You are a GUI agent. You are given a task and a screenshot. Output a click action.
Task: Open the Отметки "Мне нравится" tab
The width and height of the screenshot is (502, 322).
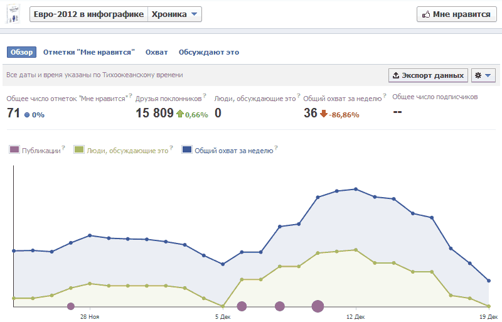[x=89, y=52]
